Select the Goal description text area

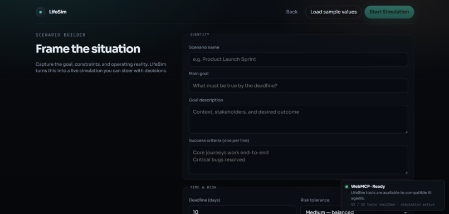pyautogui.click(x=298, y=119)
